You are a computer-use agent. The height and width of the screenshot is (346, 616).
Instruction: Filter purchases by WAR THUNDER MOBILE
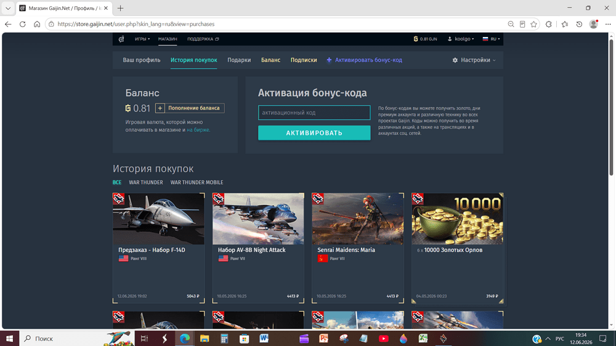tap(197, 182)
